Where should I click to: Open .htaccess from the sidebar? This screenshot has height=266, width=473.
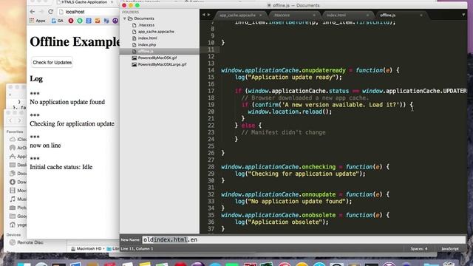[146, 25]
